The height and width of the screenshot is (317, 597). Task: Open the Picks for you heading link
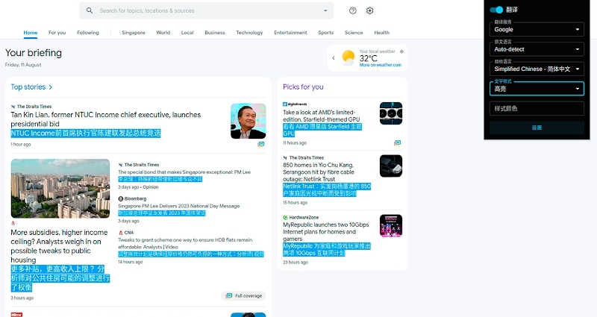pyautogui.click(x=303, y=87)
